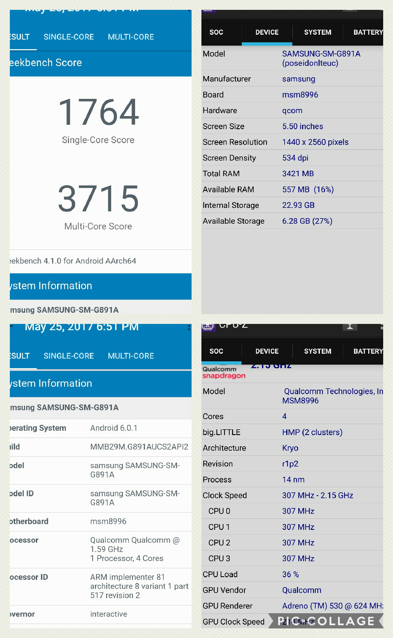This screenshot has width=393, height=638.
Task: Tap the 'Single-Core Score' label
Action: (98, 140)
